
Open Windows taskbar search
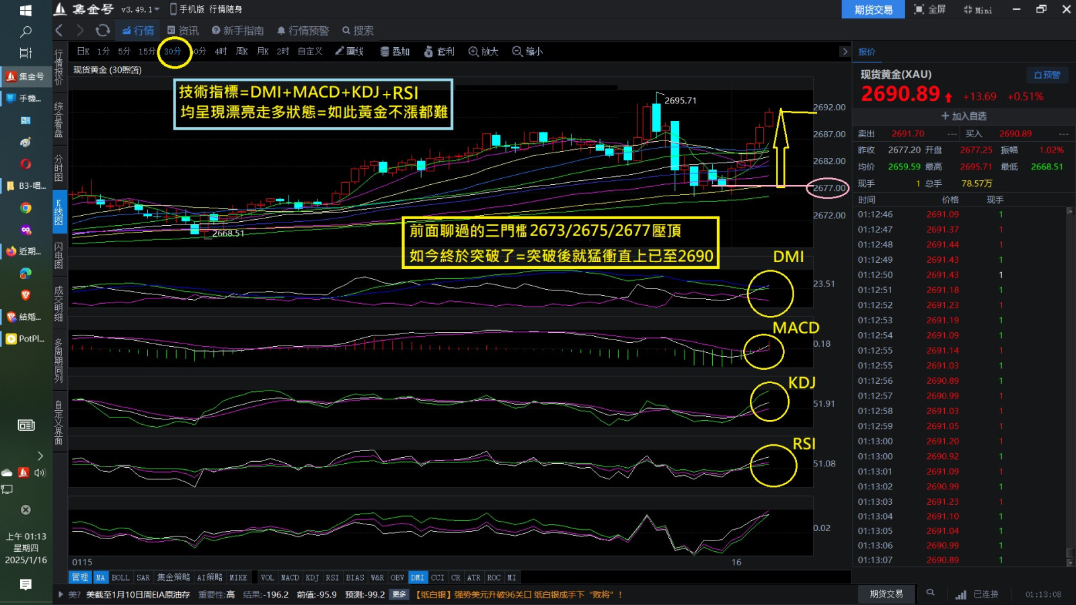[26, 32]
